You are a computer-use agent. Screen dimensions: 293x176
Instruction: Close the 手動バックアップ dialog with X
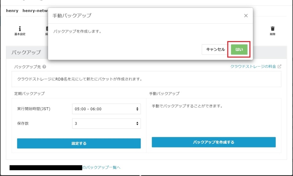(x=246, y=15)
